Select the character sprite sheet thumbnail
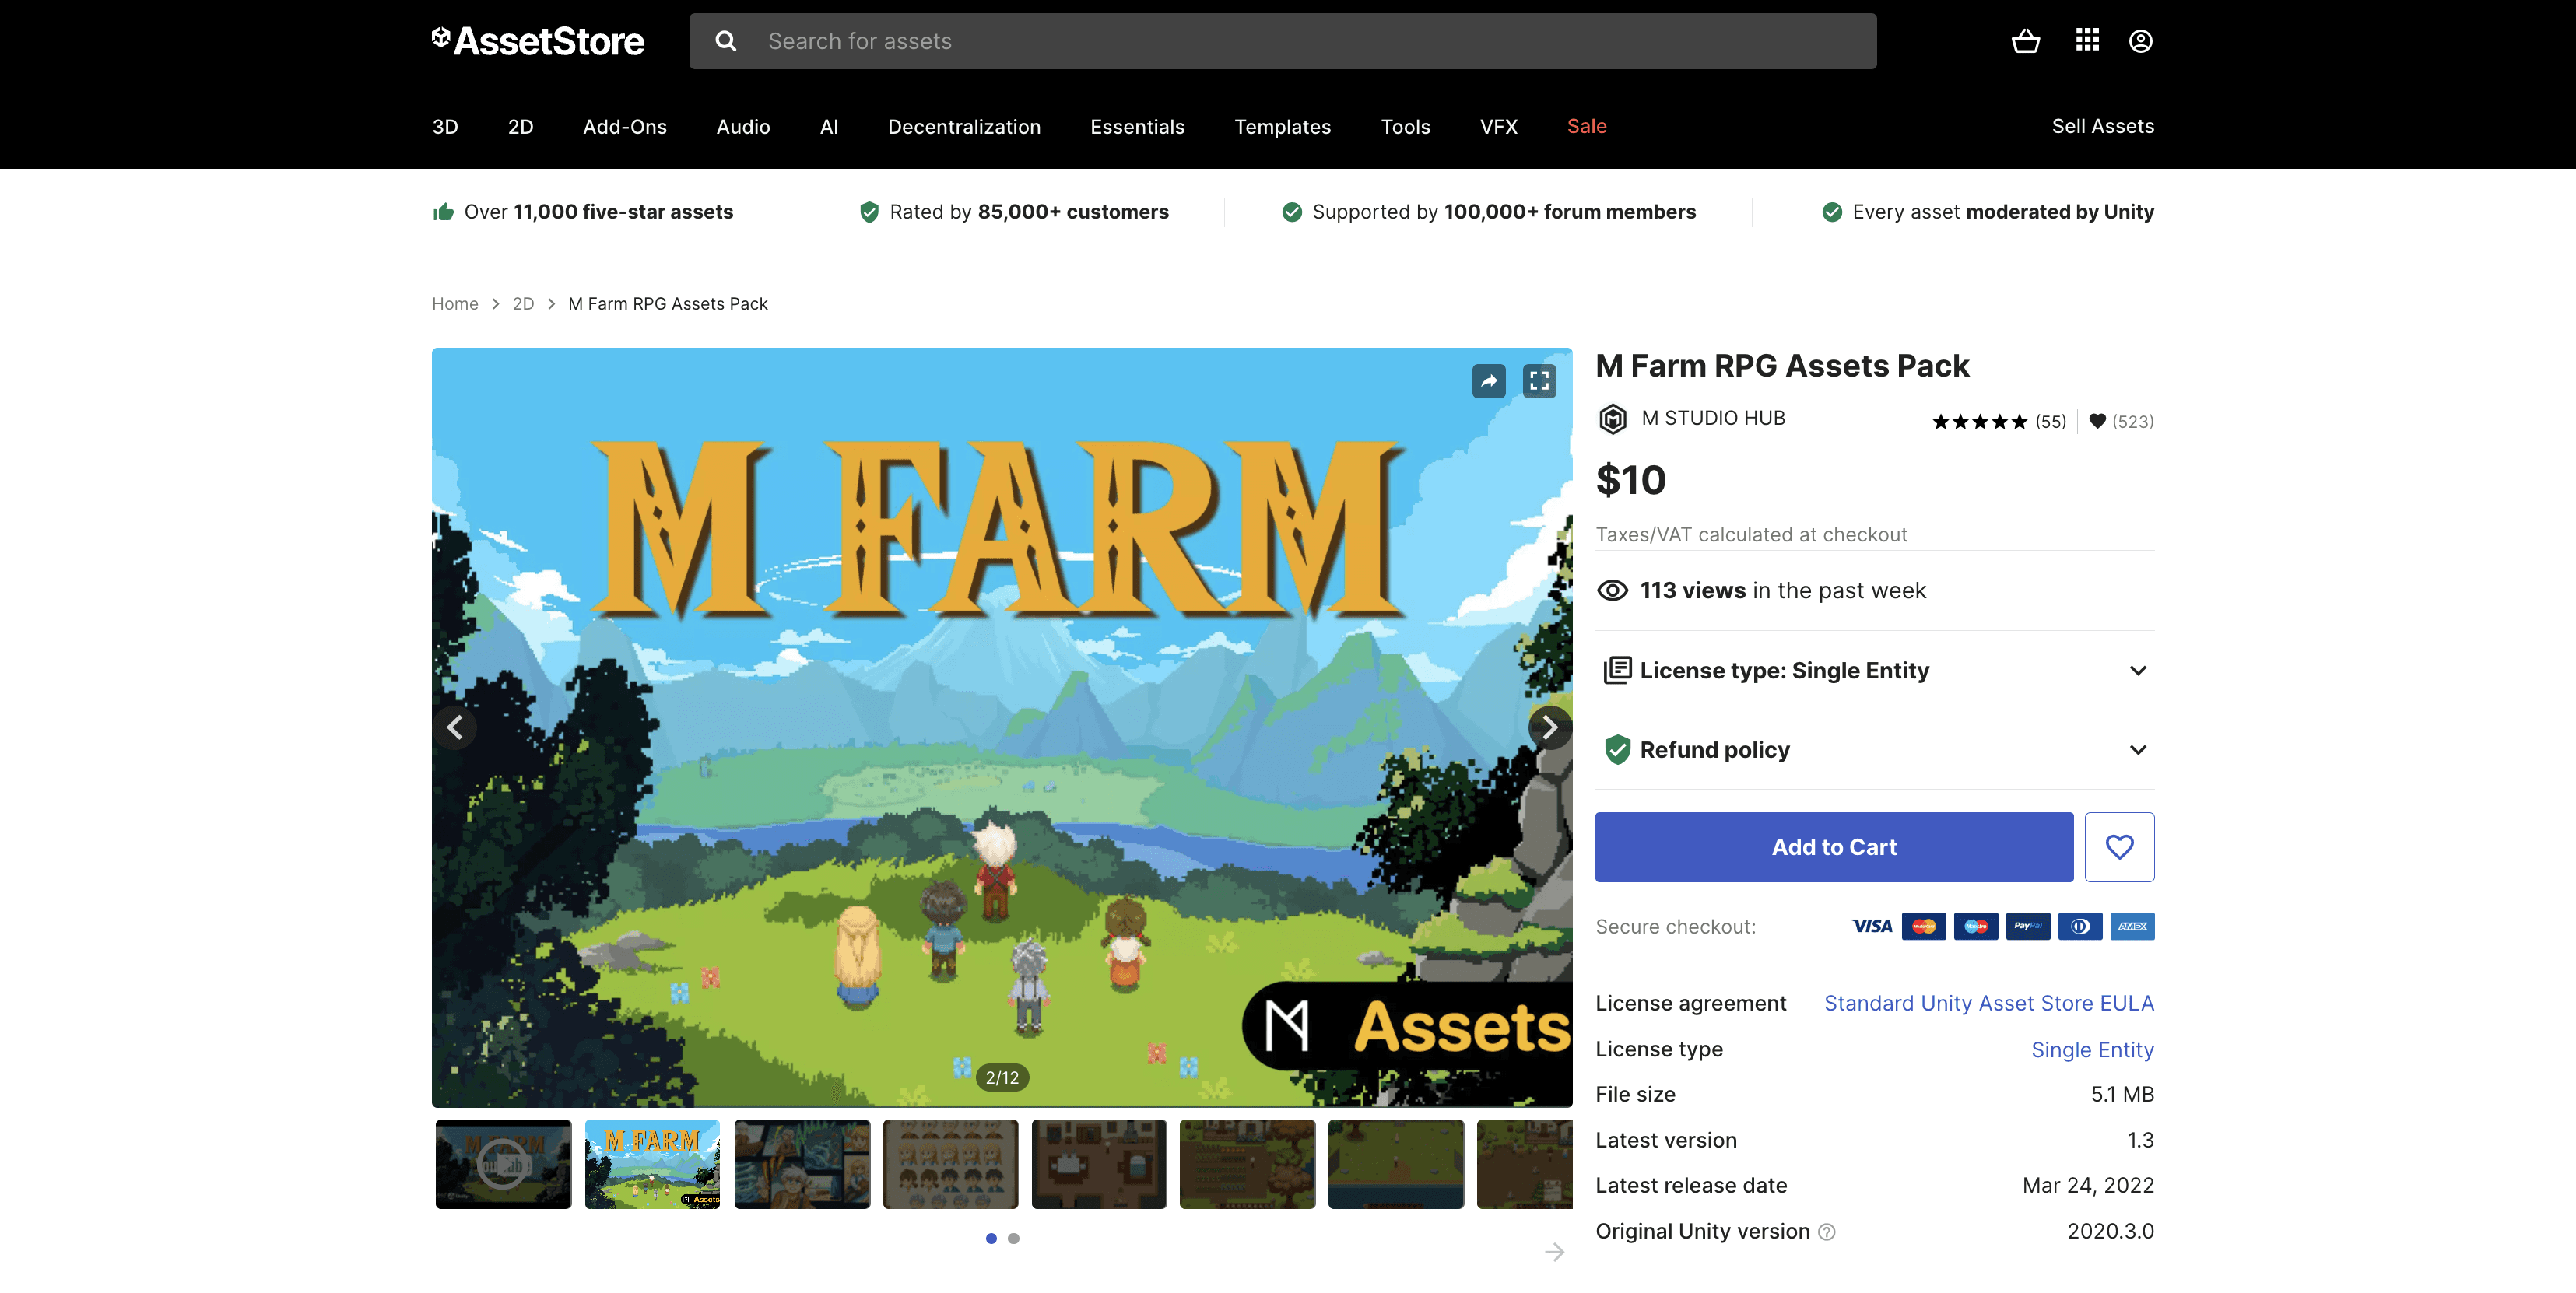 (x=950, y=1164)
